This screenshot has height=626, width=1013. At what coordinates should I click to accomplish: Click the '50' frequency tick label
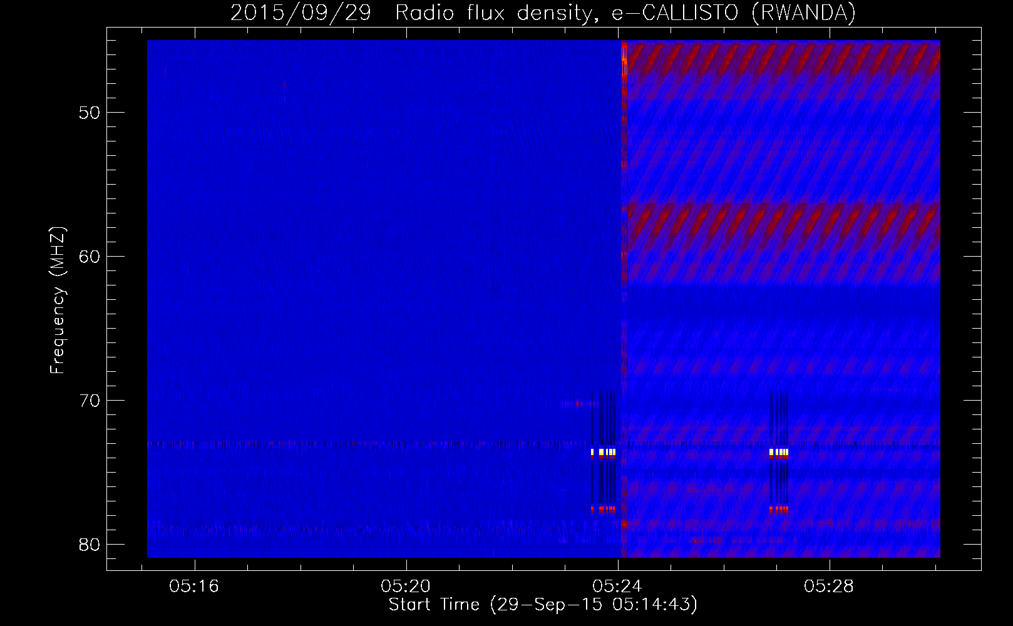pyautogui.click(x=90, y=113)
